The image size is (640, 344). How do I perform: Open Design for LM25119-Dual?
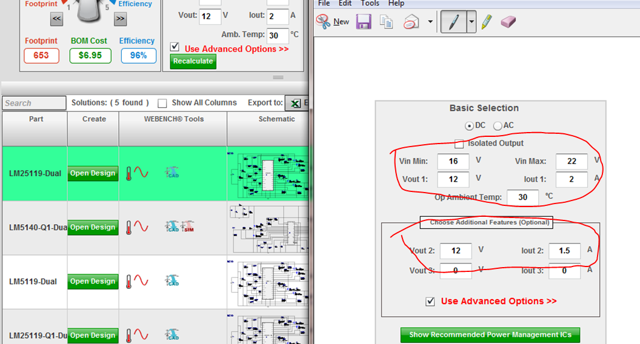click(93, 173)
